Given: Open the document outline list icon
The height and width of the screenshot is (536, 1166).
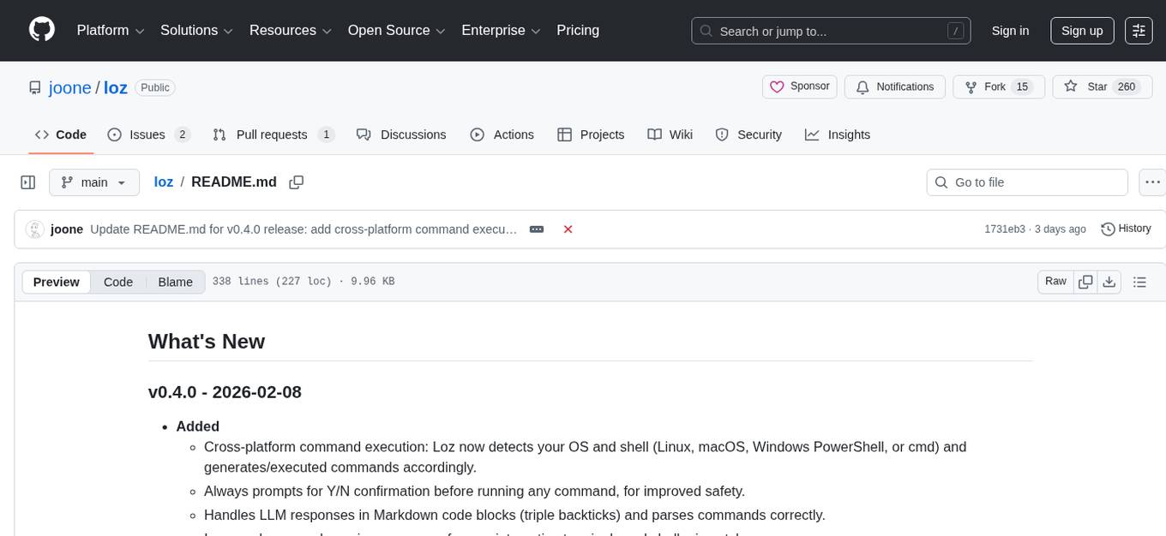Looking at the screenshot, I should point(1139,282).
